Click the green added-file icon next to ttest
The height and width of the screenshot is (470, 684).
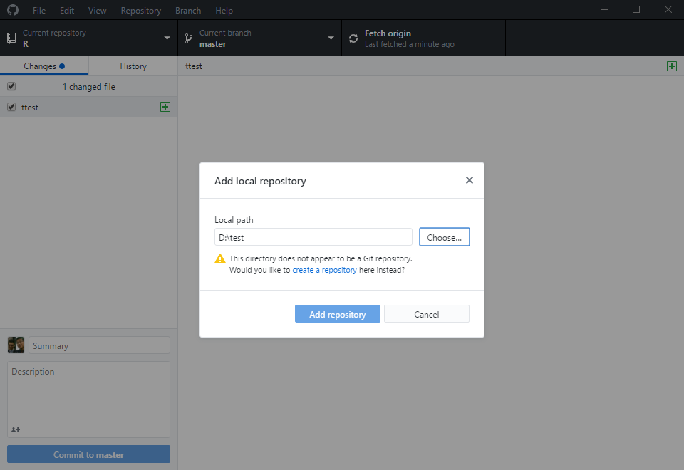[165, 107]
